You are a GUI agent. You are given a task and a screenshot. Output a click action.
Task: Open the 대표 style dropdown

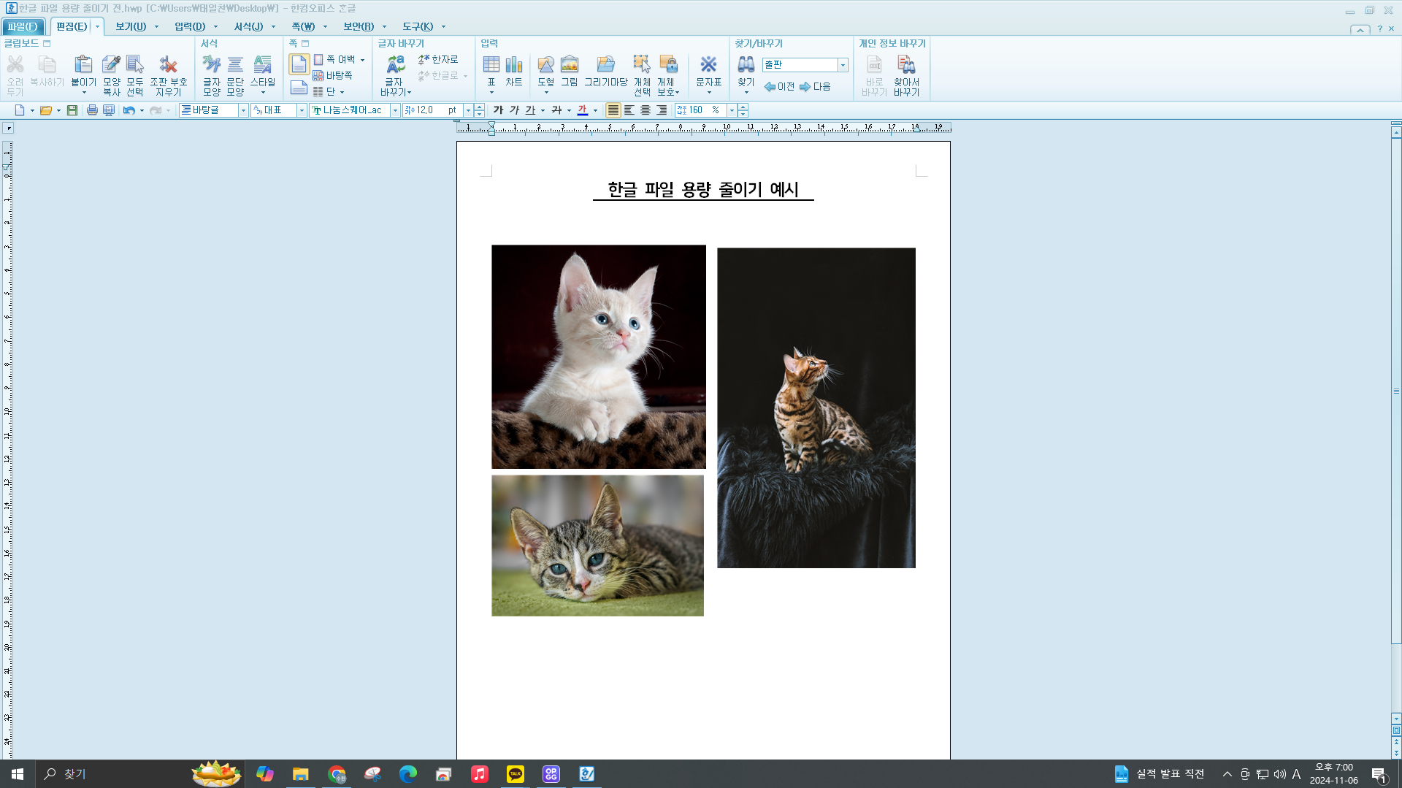(300, 110)
